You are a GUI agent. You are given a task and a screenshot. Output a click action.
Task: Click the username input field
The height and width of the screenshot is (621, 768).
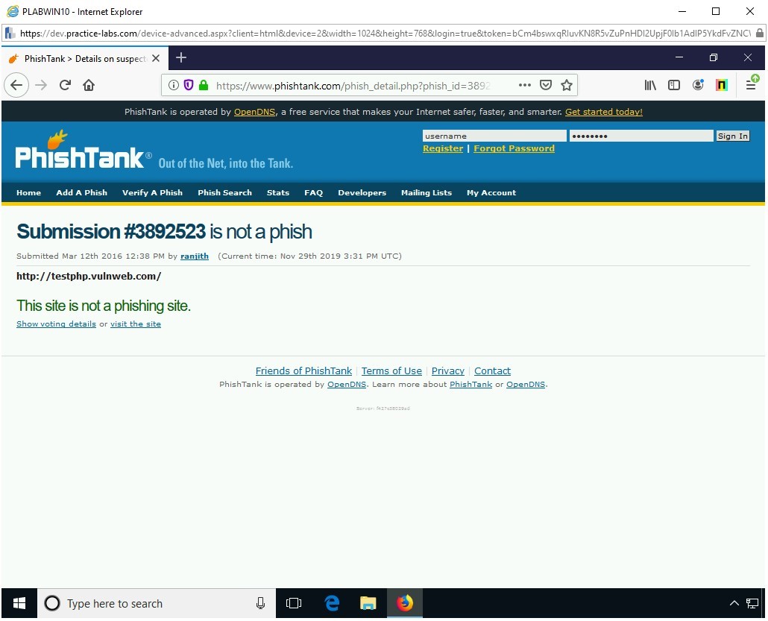click(494, 136)
